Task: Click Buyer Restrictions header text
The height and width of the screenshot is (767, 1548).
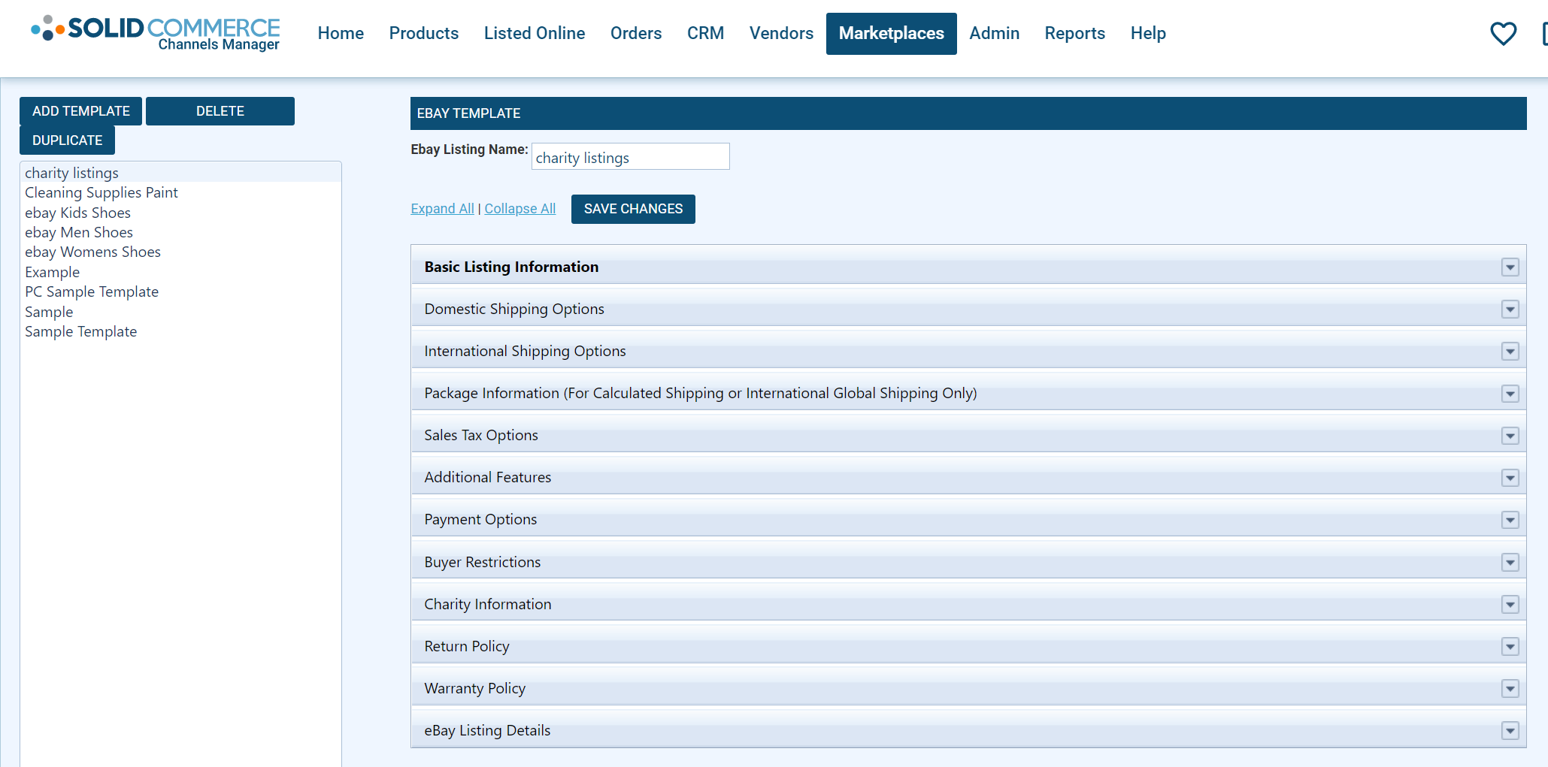Action: tap(483, 562)
